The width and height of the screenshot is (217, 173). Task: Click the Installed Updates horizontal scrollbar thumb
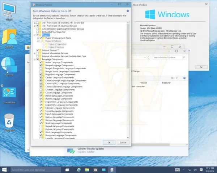(x=150, y=145)
